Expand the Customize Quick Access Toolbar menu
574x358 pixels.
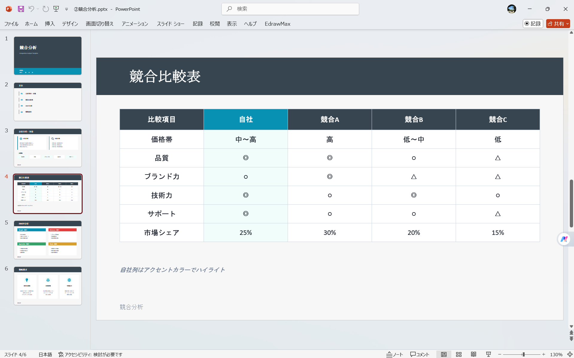pyautogui.click(x=66, y=9)
